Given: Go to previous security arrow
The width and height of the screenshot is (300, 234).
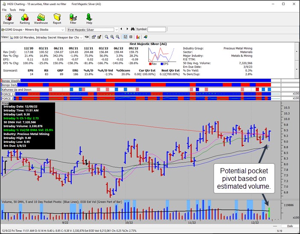Looking at the screenshot, I should pos(121,29).
